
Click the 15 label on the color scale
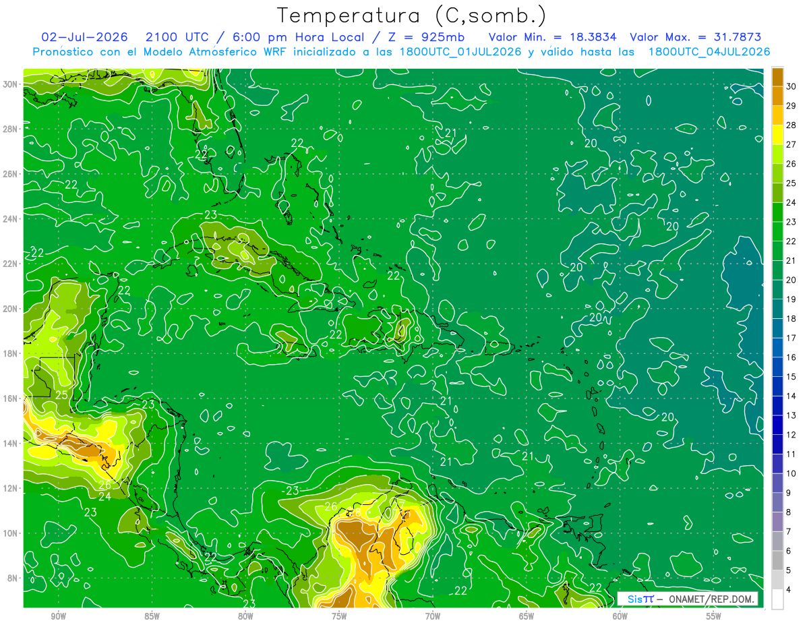point(791,377)
